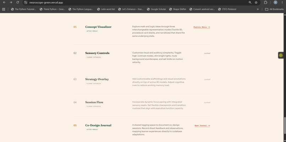
Task: Click Planned Expansion badge under Session Flow
Action: (x=94, y=106)
